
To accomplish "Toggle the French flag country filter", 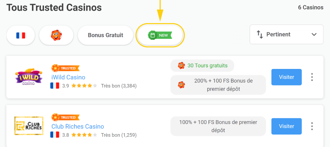I will point(21,35).
